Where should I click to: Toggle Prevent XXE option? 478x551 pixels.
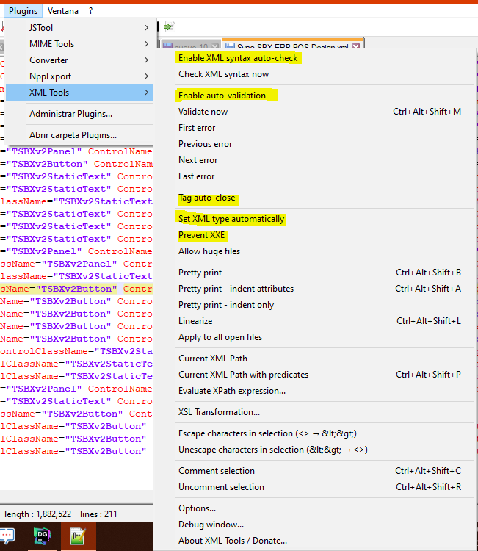coord(202,235)
